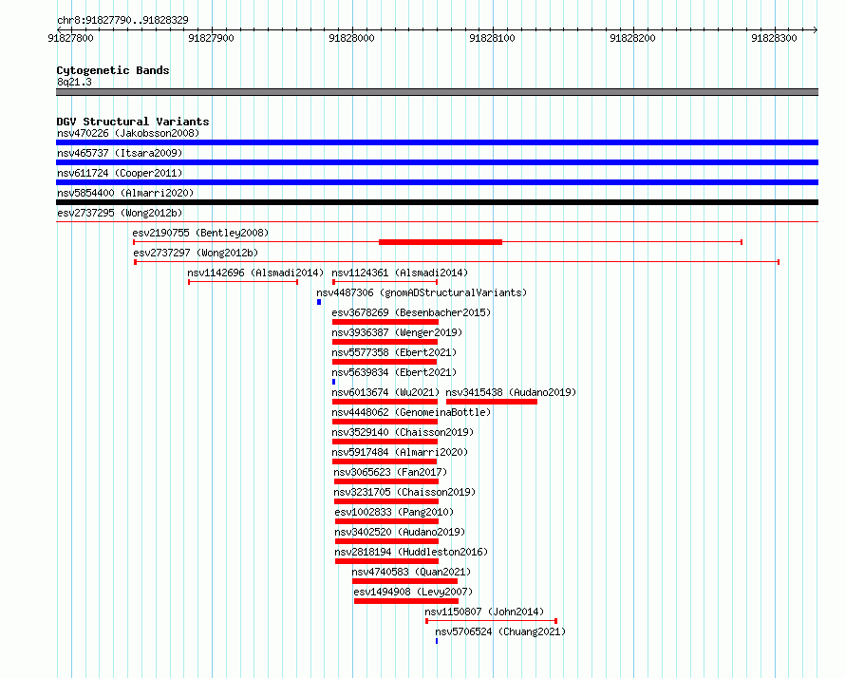Click nsv5917484 (Almarri2020) label

[x=400, y=452]
